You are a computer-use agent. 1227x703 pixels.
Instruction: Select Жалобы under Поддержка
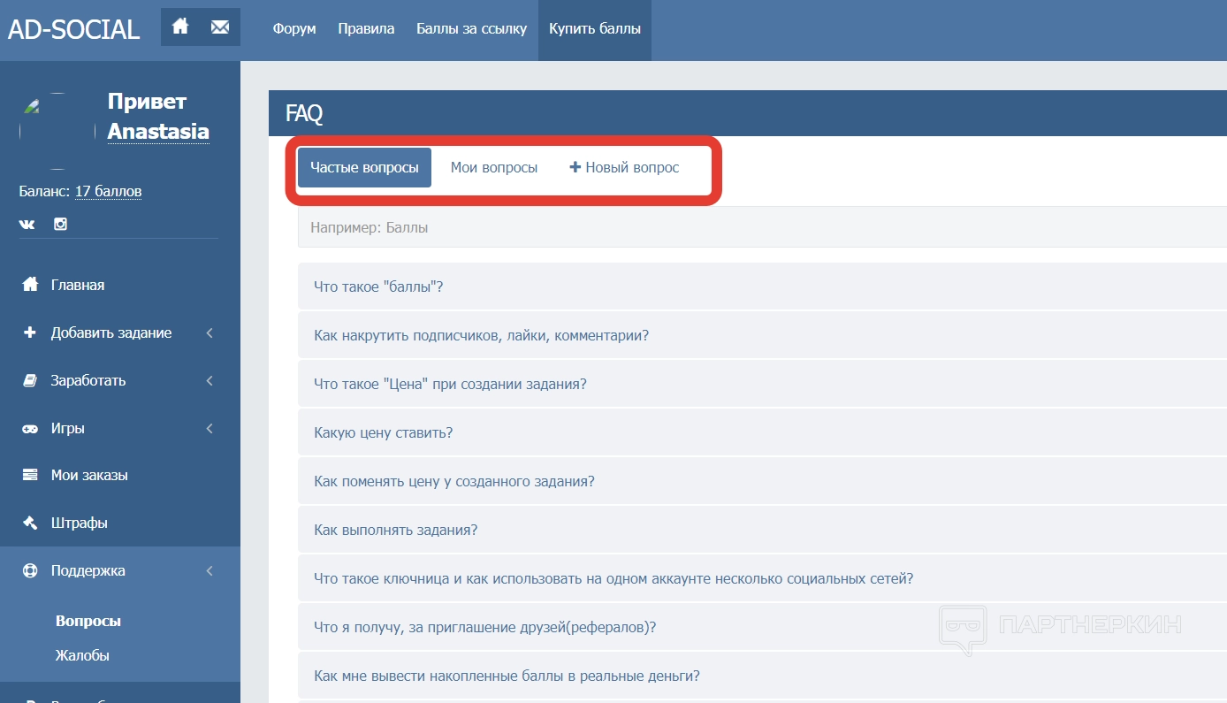82,655
